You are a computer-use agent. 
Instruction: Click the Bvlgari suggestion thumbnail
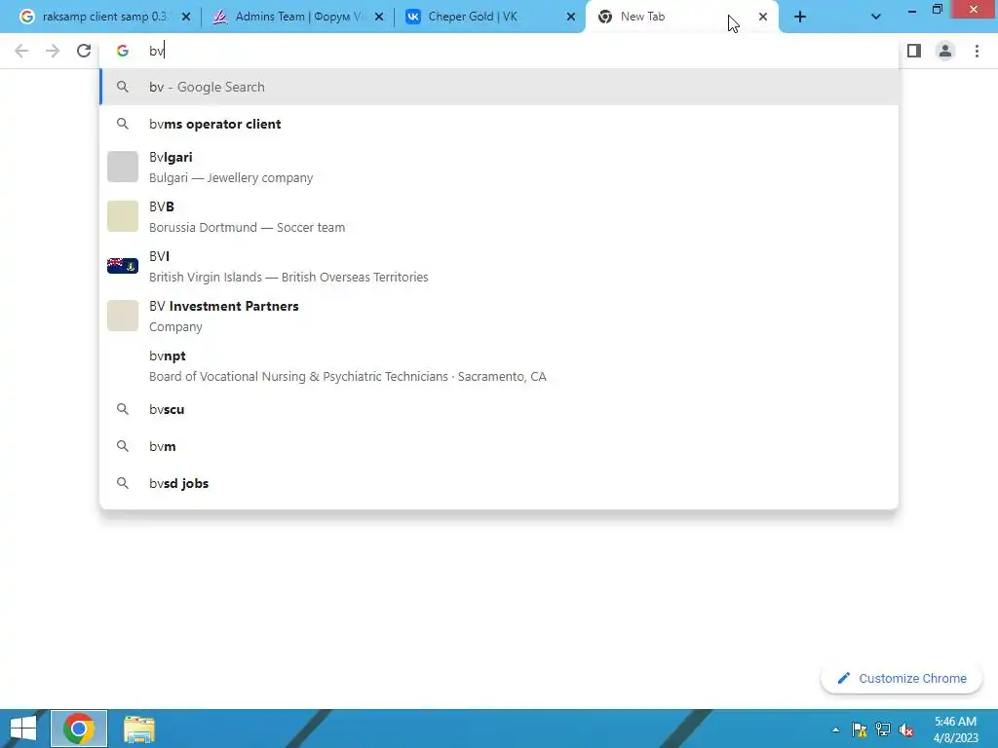(x=123, y=167)
